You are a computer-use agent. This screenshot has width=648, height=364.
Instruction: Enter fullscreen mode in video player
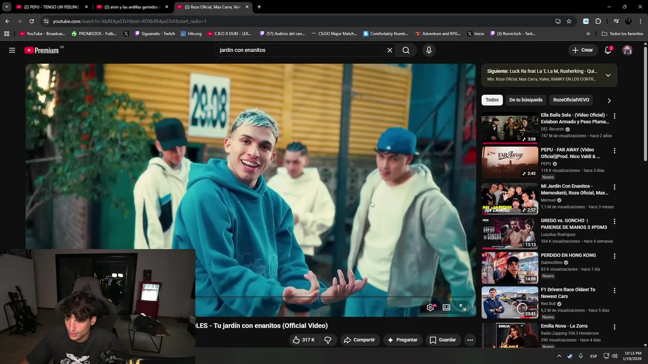coord(463,307)
